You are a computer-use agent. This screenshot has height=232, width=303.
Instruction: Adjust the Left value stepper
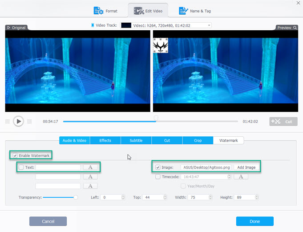click(123, 197)
